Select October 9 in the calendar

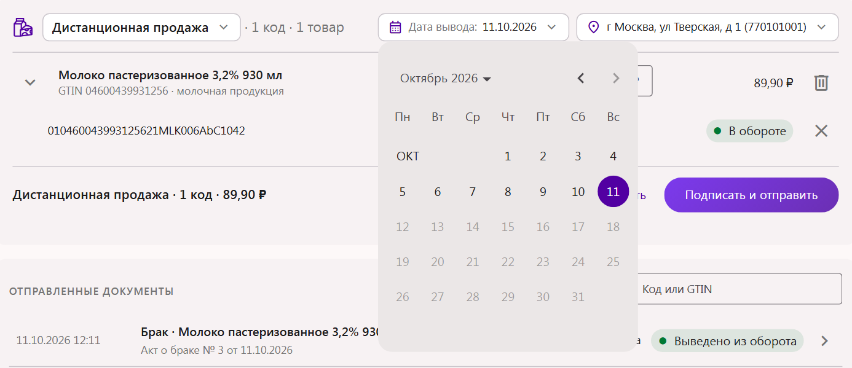543,192
